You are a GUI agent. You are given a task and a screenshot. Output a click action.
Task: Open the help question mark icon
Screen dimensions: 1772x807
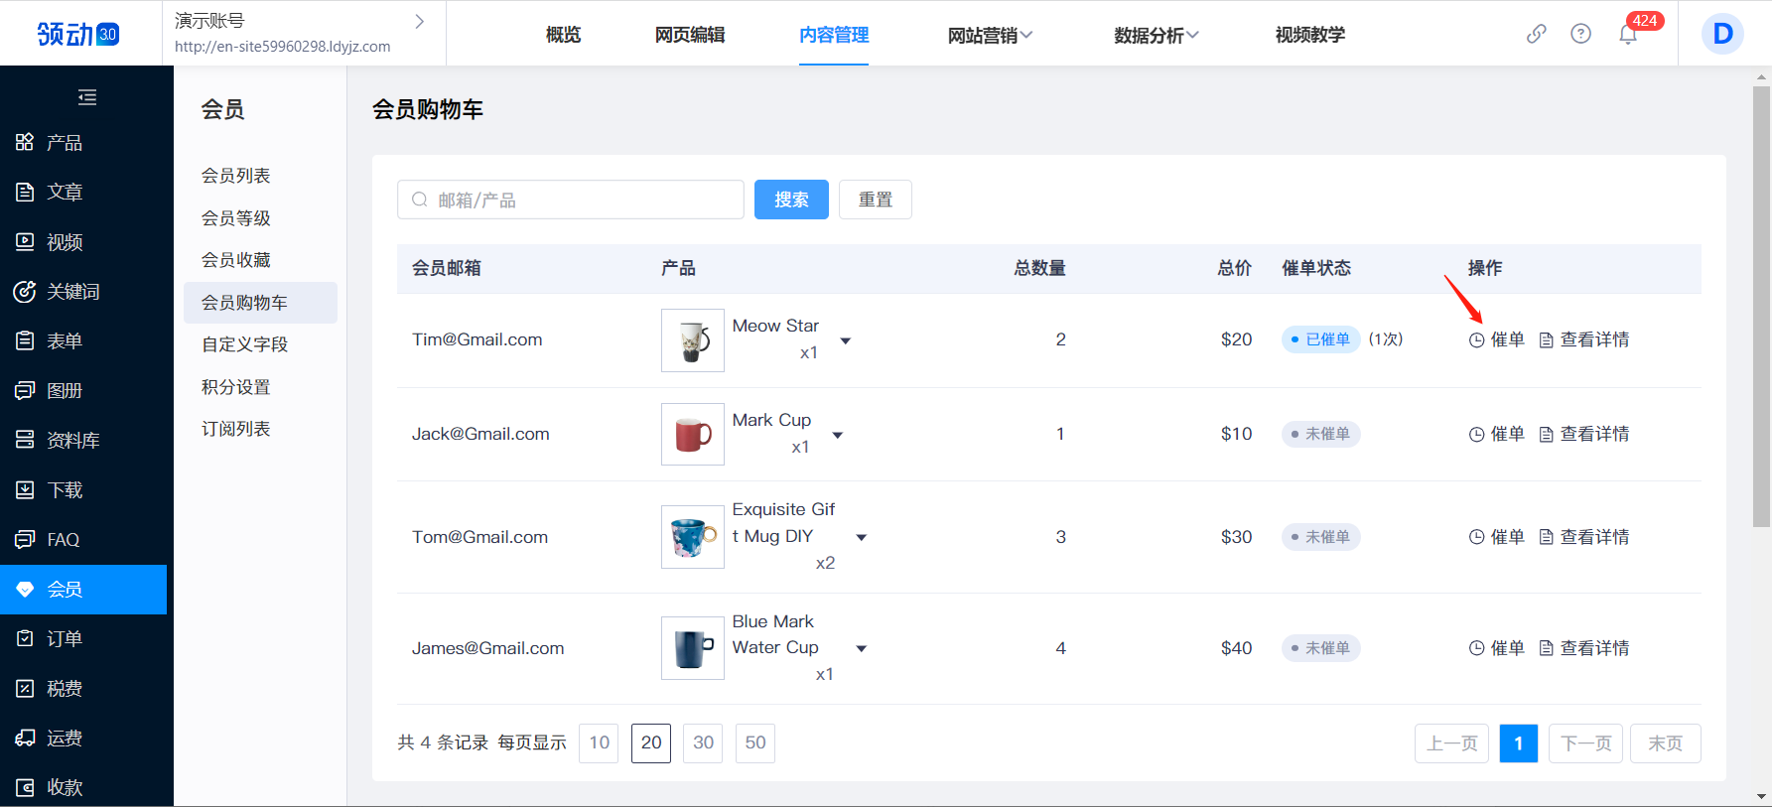pyautogui.click(x=1580, y=34)
